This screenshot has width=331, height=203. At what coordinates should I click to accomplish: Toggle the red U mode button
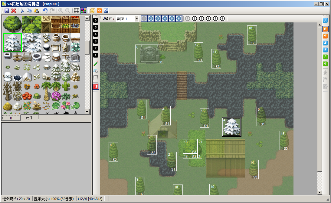coord(96,86)
